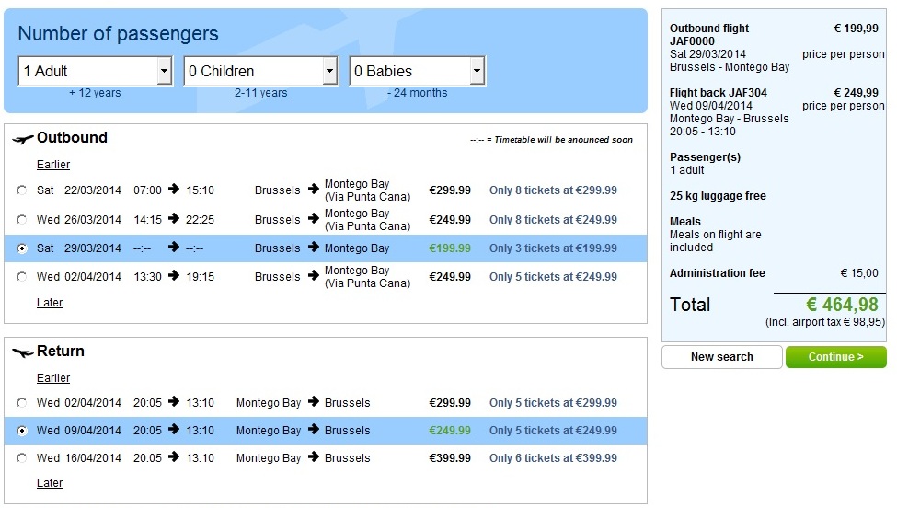Viewport: 897px width, 508px height.
Task: Open the 1 Adult passengers dropdown
Action: 95,71
